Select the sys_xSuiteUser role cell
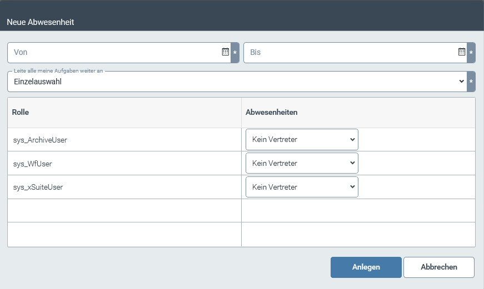 [x=38, y=187]
